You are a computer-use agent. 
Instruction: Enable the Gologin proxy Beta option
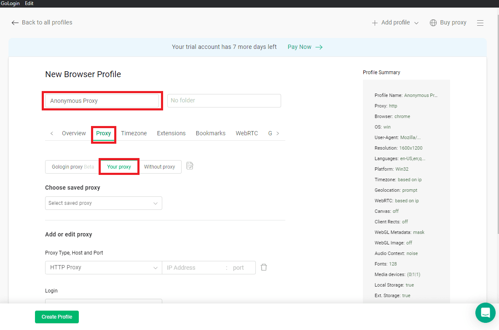(72, 166)
